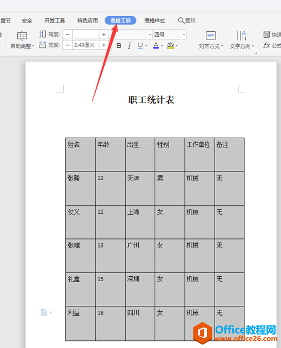Toggle underline formatting

(140, 45)
